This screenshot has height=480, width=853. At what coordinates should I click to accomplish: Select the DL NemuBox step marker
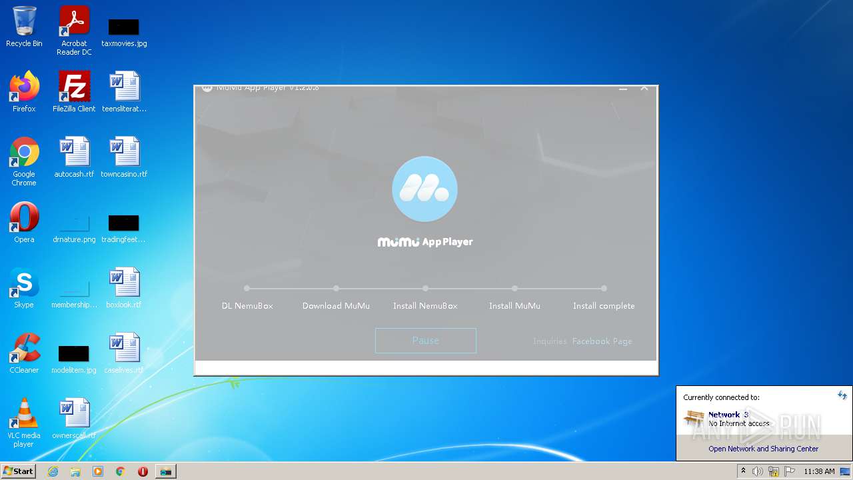coord(247,289)
